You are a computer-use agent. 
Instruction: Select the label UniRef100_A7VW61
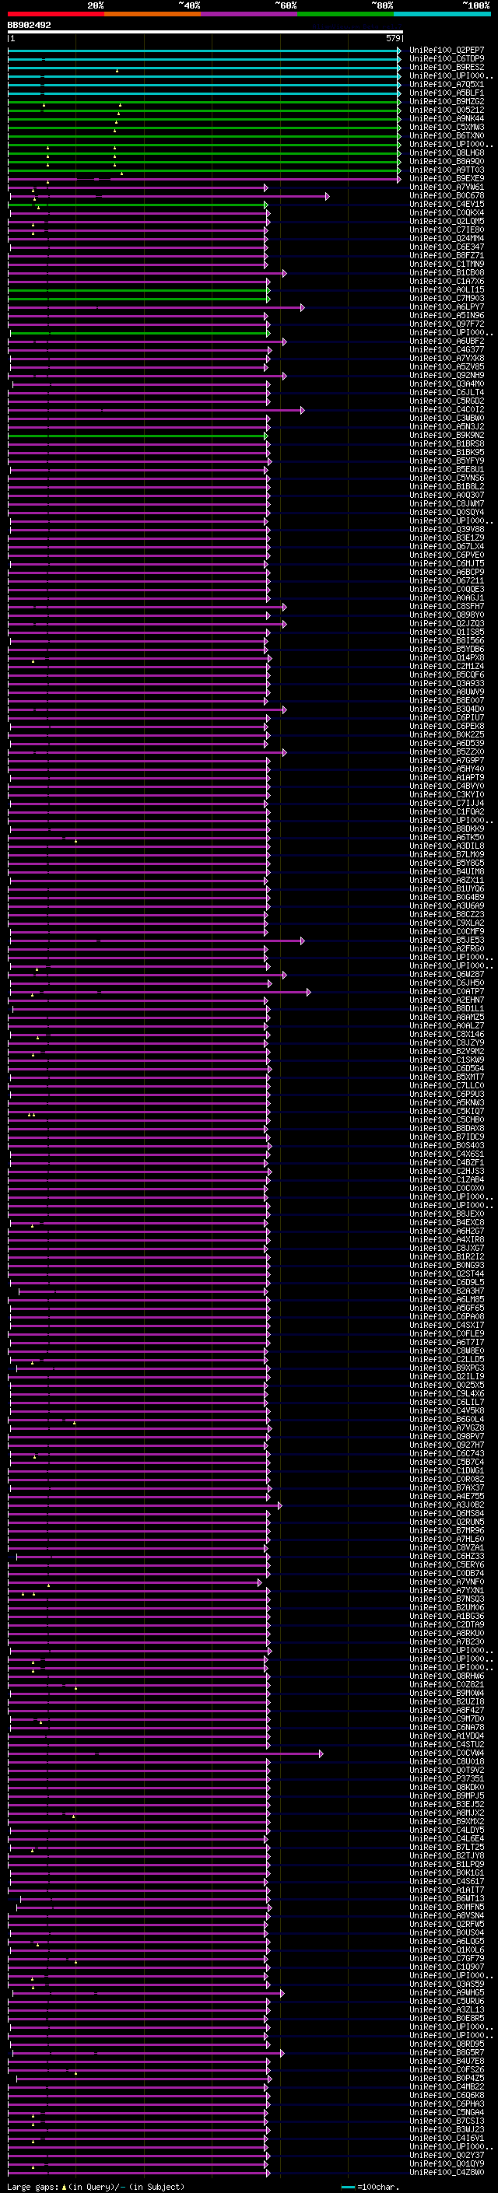tap(446, 187)
